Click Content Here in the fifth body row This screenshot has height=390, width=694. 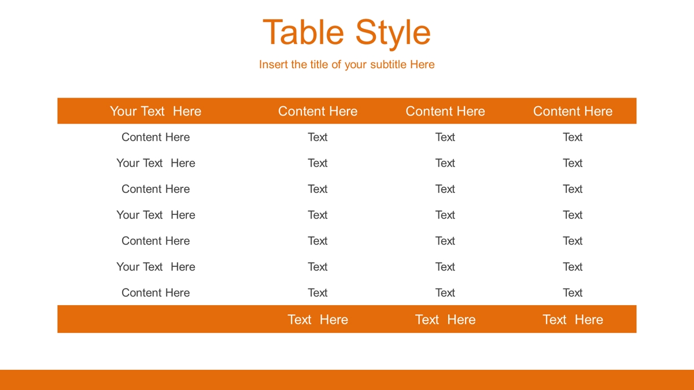click(x=156, y=241)
